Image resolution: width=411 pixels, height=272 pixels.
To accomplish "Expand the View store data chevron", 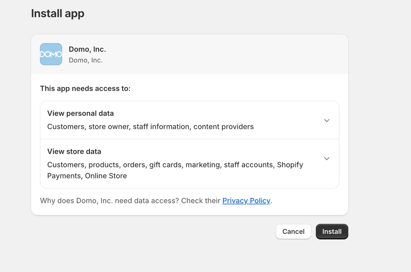I will (x=326, y=158).
